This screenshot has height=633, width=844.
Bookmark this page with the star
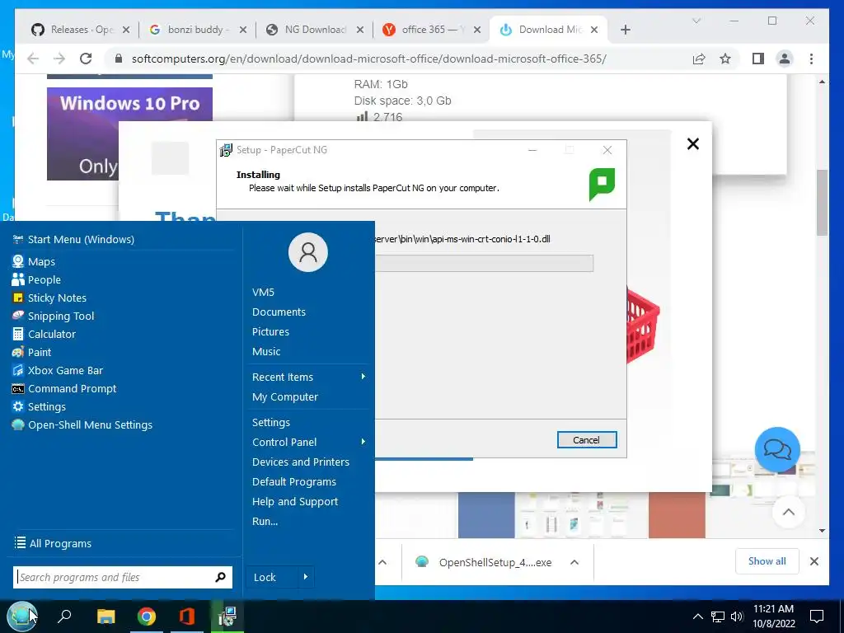725,59
